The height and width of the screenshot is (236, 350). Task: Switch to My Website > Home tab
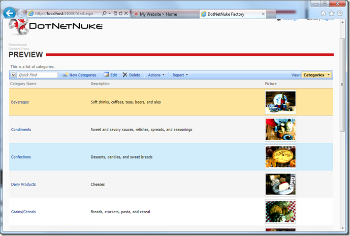tap(165, 14)
